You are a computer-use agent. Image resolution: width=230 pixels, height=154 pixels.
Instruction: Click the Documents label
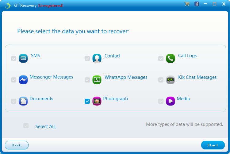point(41,99)
